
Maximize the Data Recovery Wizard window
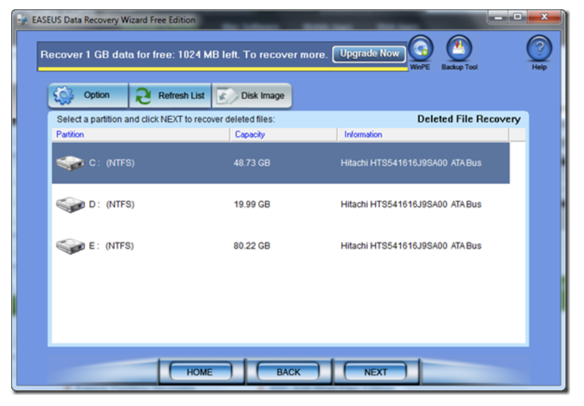(517, 18)
